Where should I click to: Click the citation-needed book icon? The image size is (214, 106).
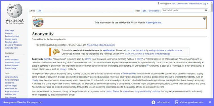click(56, 52)
